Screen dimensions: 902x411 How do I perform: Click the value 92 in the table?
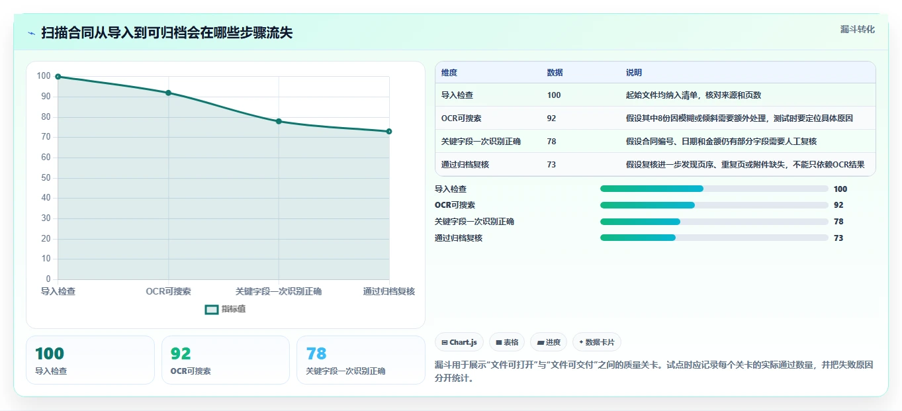552,118
